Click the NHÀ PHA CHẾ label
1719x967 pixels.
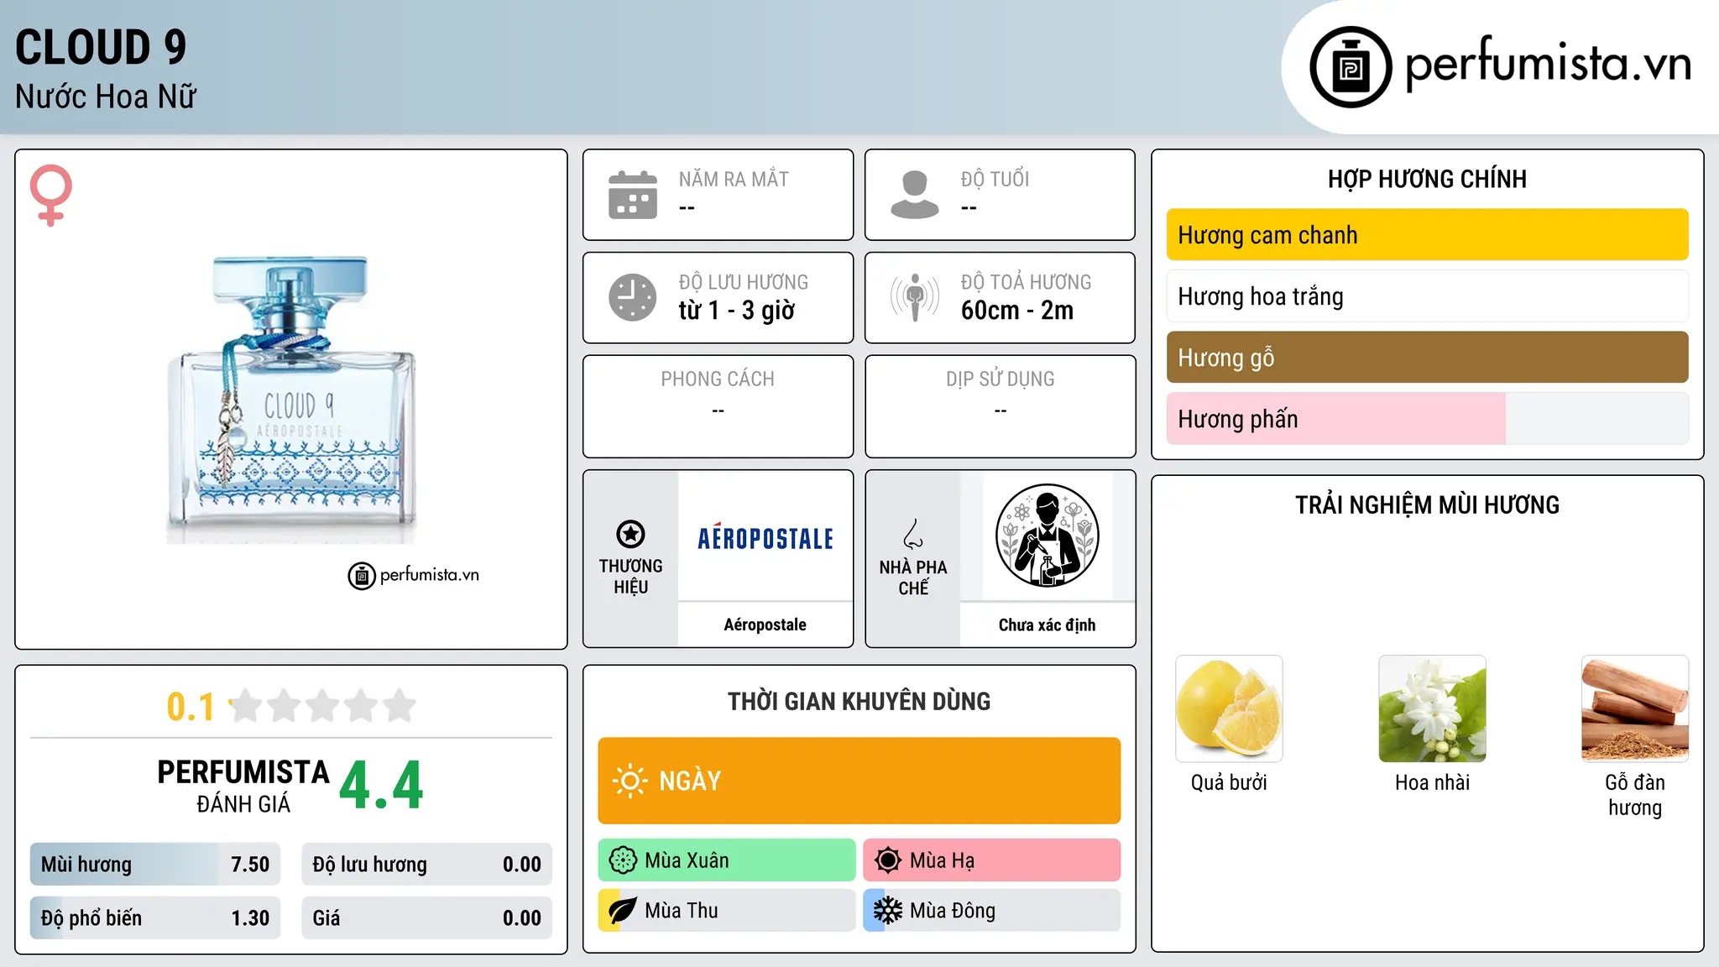(913, 578)
